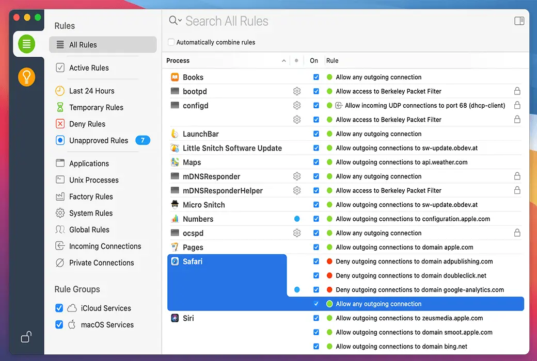This screenshot has height=361, width=537.
Task: Enable Automatically combine rules checkbox
Action: click(x=171, y=42)
